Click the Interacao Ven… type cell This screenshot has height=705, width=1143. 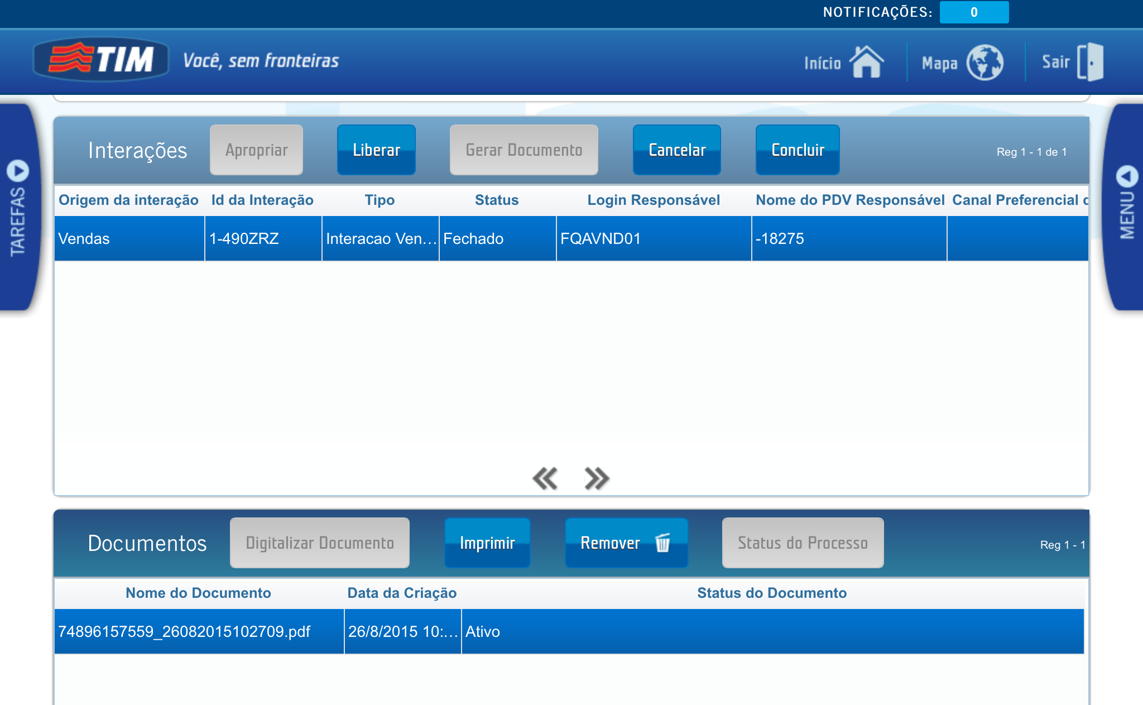coord(381,238)
